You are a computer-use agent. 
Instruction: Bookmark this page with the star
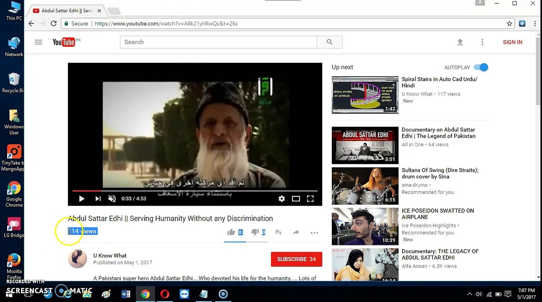[509, 23]
